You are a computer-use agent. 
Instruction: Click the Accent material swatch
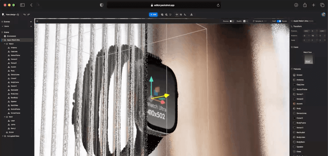pos(294,104)
